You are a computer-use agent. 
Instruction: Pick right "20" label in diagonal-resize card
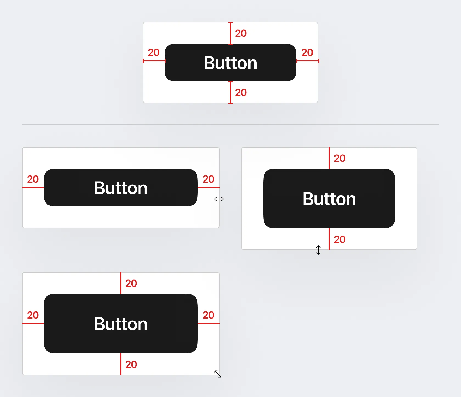click(209, 315)
